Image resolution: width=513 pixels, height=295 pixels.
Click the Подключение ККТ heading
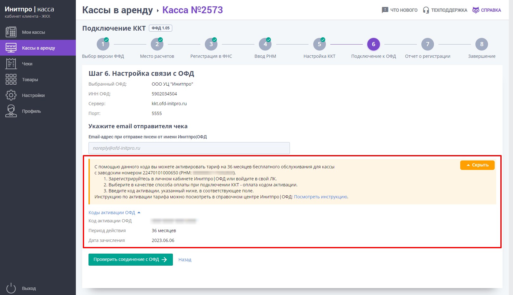point(114,28)
